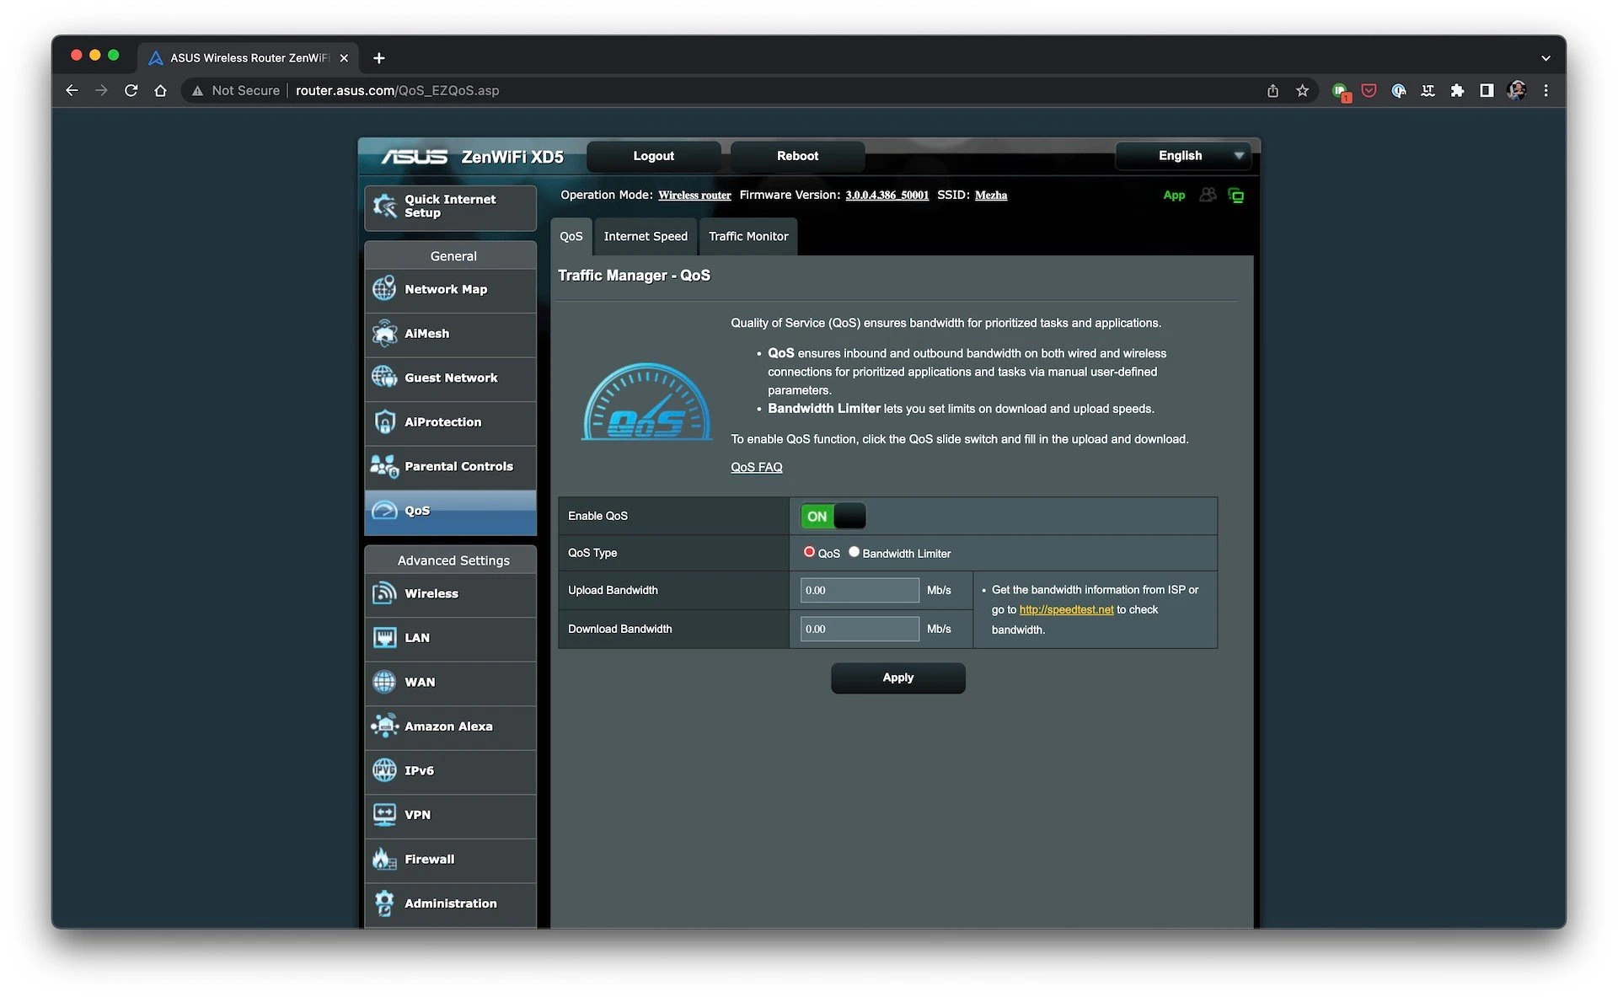Viewport: 1618px width, 997px height.
Task: Click the VPN icon
Action: (x=384, y=814)
